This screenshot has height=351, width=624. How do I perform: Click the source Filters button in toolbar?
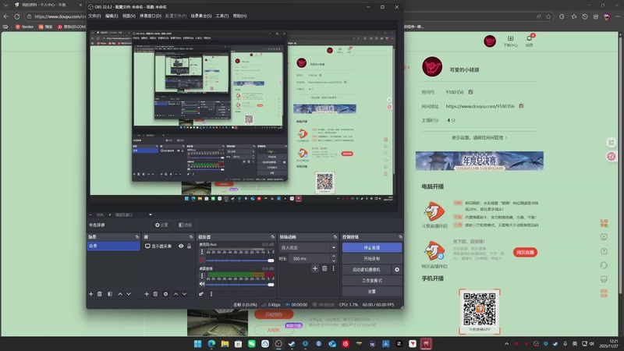(186, 225)
